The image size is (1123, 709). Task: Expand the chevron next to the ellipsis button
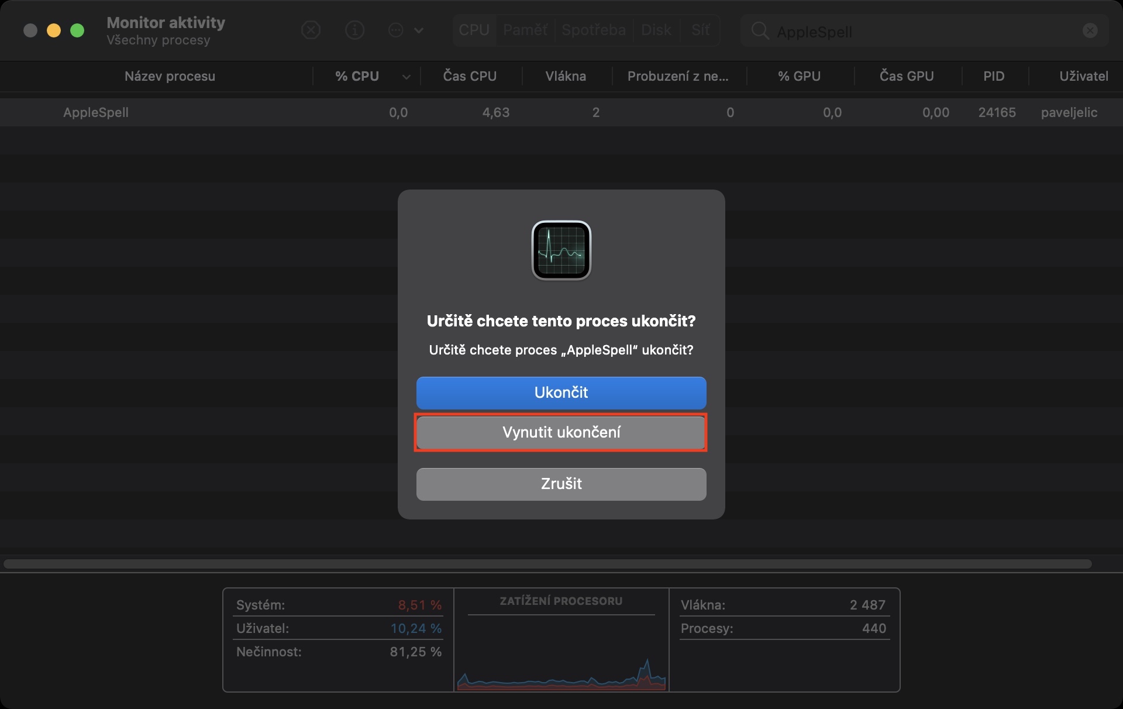point(419,30)
